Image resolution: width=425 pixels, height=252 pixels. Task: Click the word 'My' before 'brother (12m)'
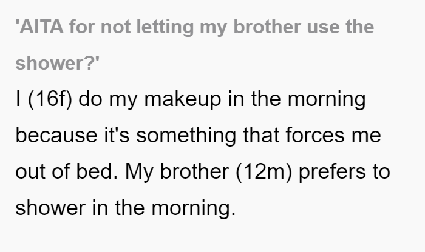tap(139, 173)
